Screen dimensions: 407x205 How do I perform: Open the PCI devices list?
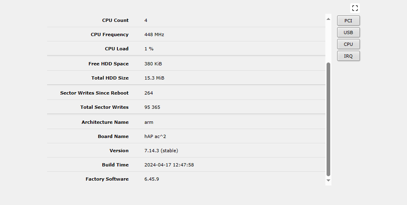(348, 21)
